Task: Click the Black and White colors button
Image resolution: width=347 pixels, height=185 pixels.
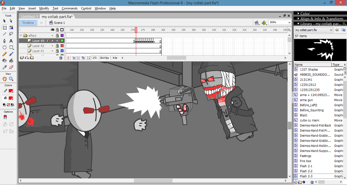Action: (x=4, y=105)
